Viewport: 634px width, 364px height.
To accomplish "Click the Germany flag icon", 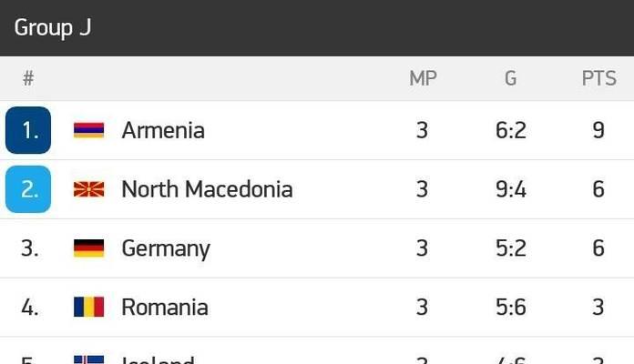I will click(x=89, y=248).
